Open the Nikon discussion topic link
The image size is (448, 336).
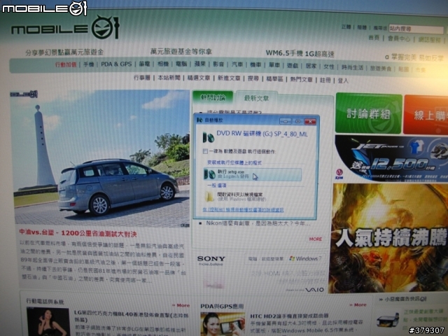click(x=258, y=223)
